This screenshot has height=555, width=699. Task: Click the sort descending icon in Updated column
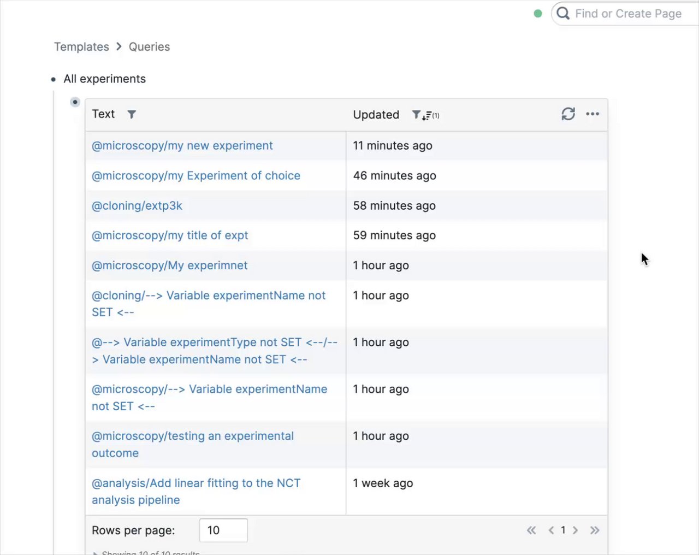pos(427,115)
